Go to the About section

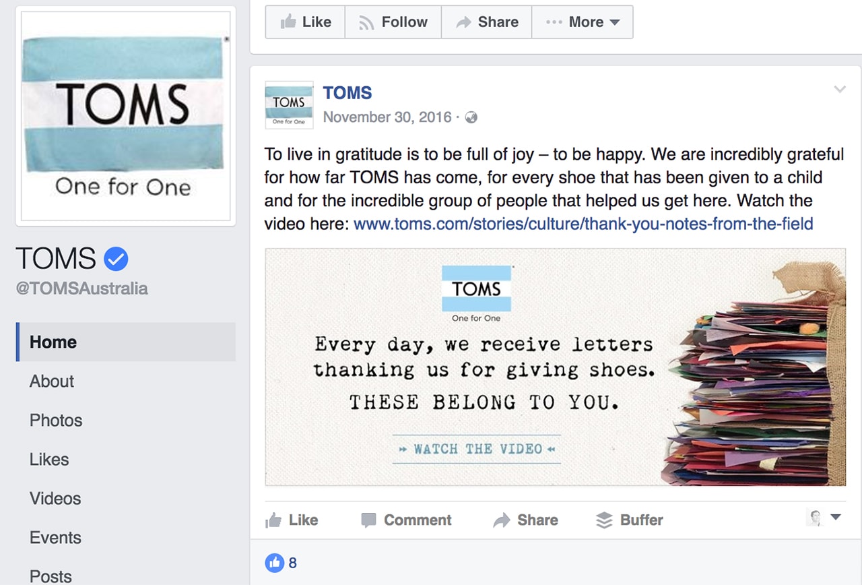[x=52, y=381]
